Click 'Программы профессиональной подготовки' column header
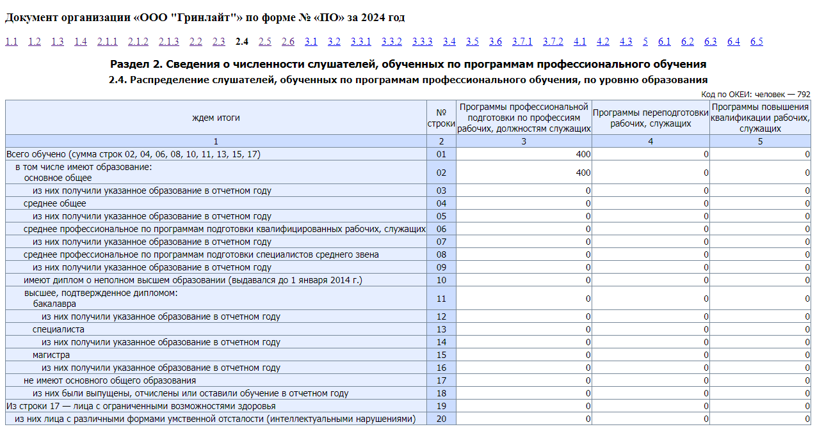Screen dimensions: 824x436 point(524,118)
